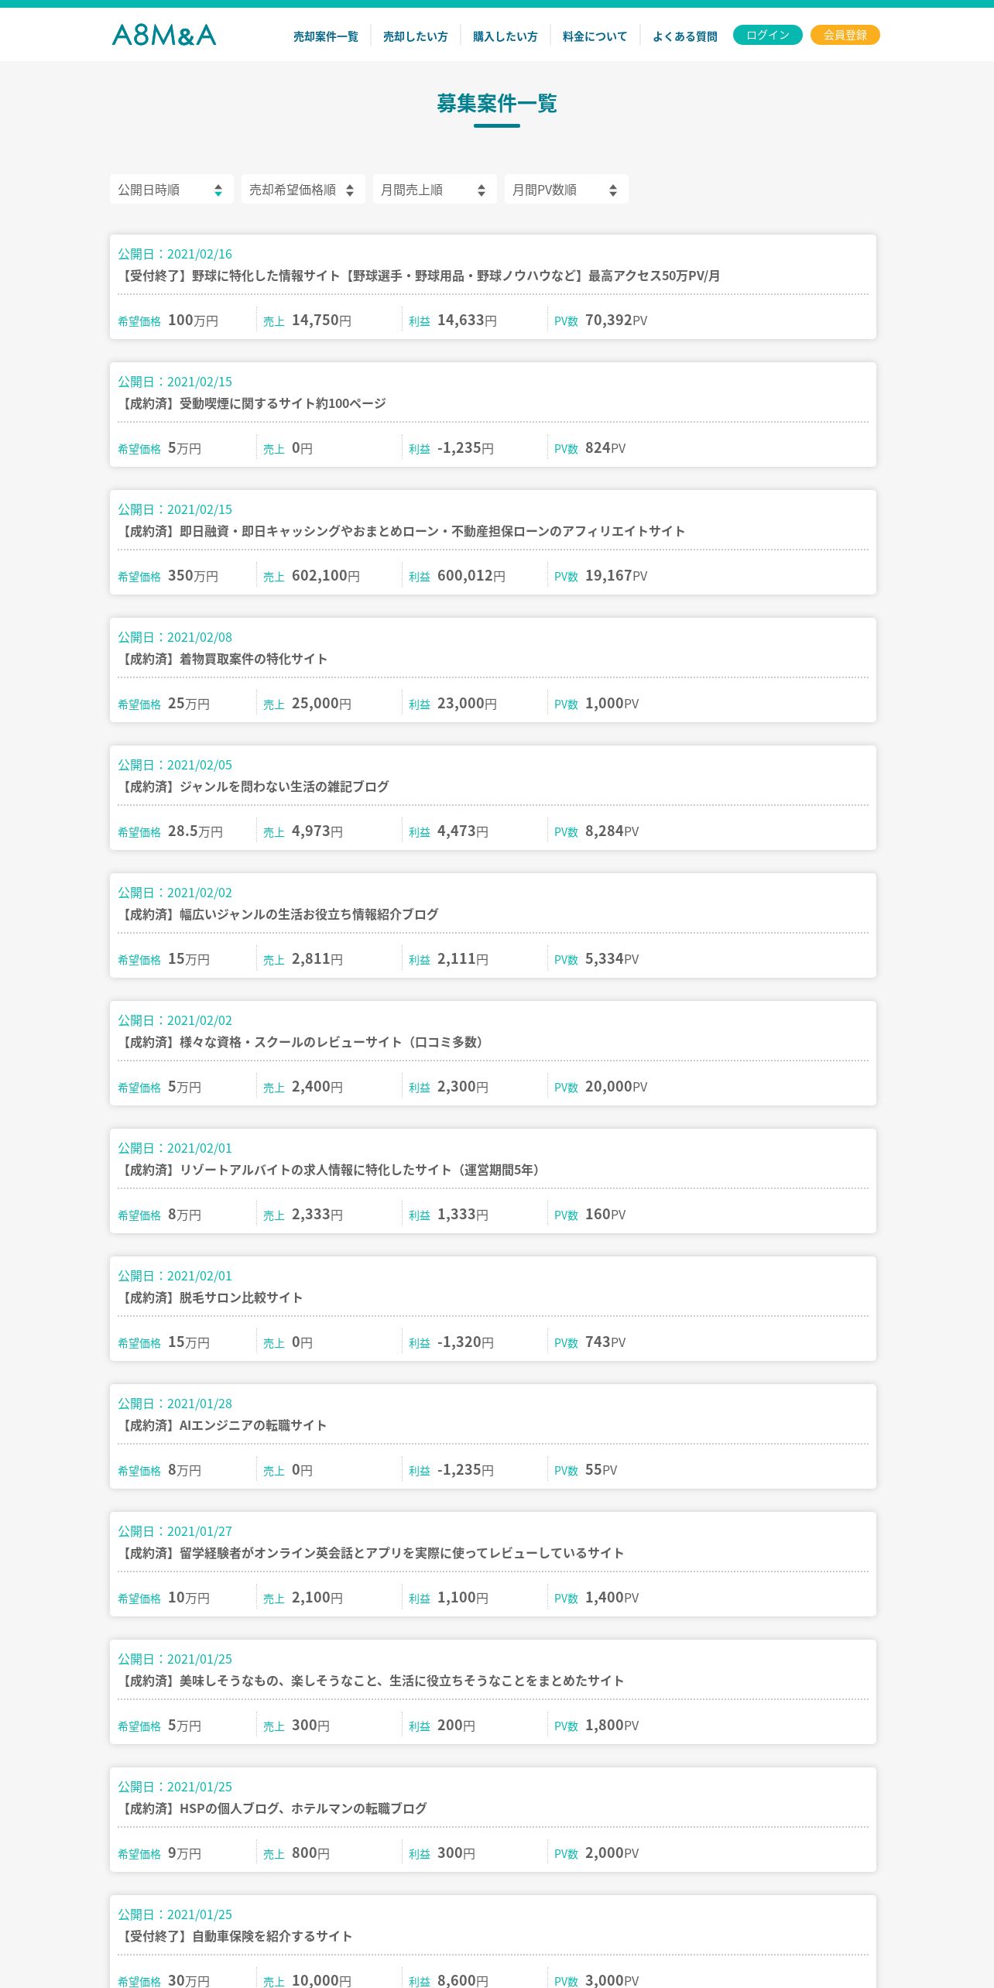Open the リゾートアルバイトの求人情報 listing
Screen dimensions: 994x1988
coord(493,1181)
